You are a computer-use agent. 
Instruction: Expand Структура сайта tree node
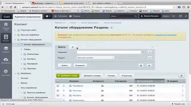(x=15, y=30)
